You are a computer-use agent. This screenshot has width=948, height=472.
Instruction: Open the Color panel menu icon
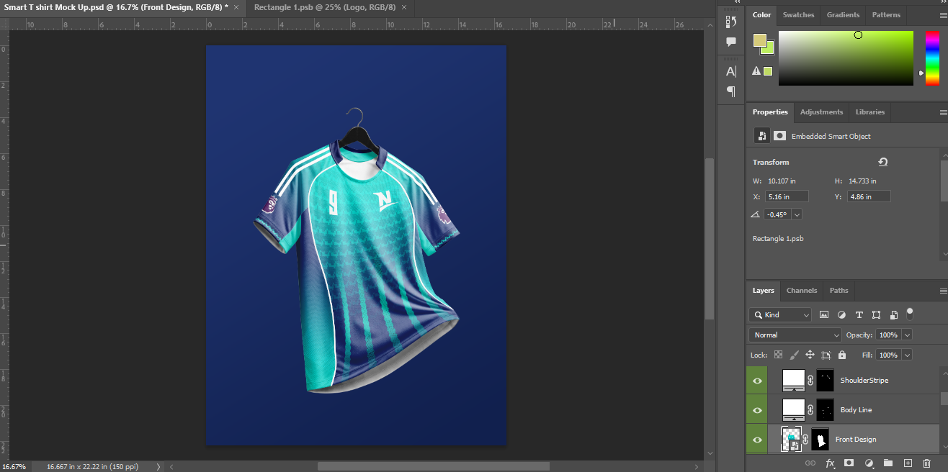point(943,15)
